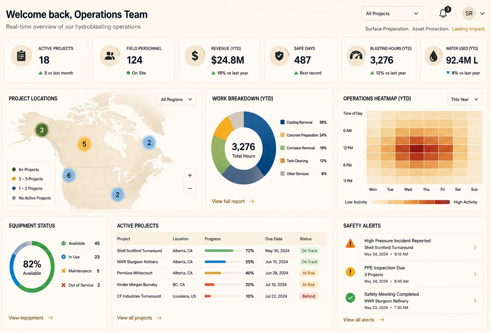
Task: Open the View equipment link
Action: pyautogui.click(x=31, y=318)
